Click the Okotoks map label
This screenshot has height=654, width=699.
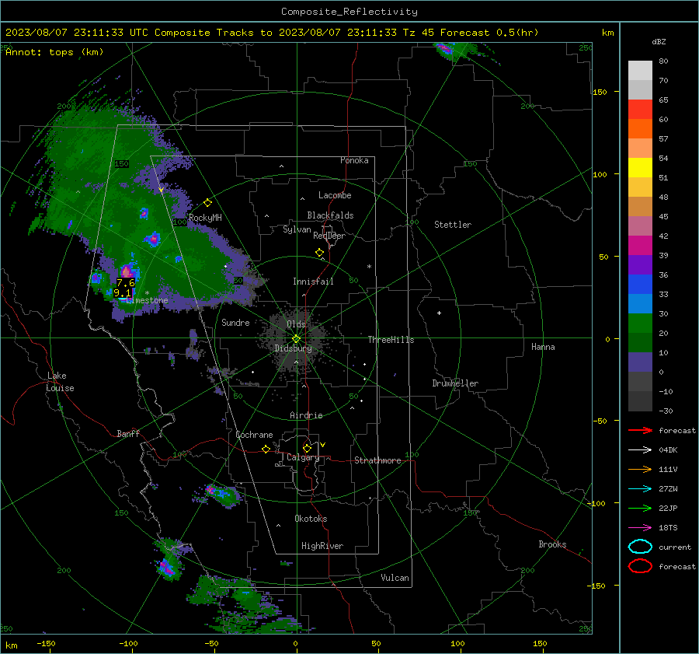(x=311, y=519)
